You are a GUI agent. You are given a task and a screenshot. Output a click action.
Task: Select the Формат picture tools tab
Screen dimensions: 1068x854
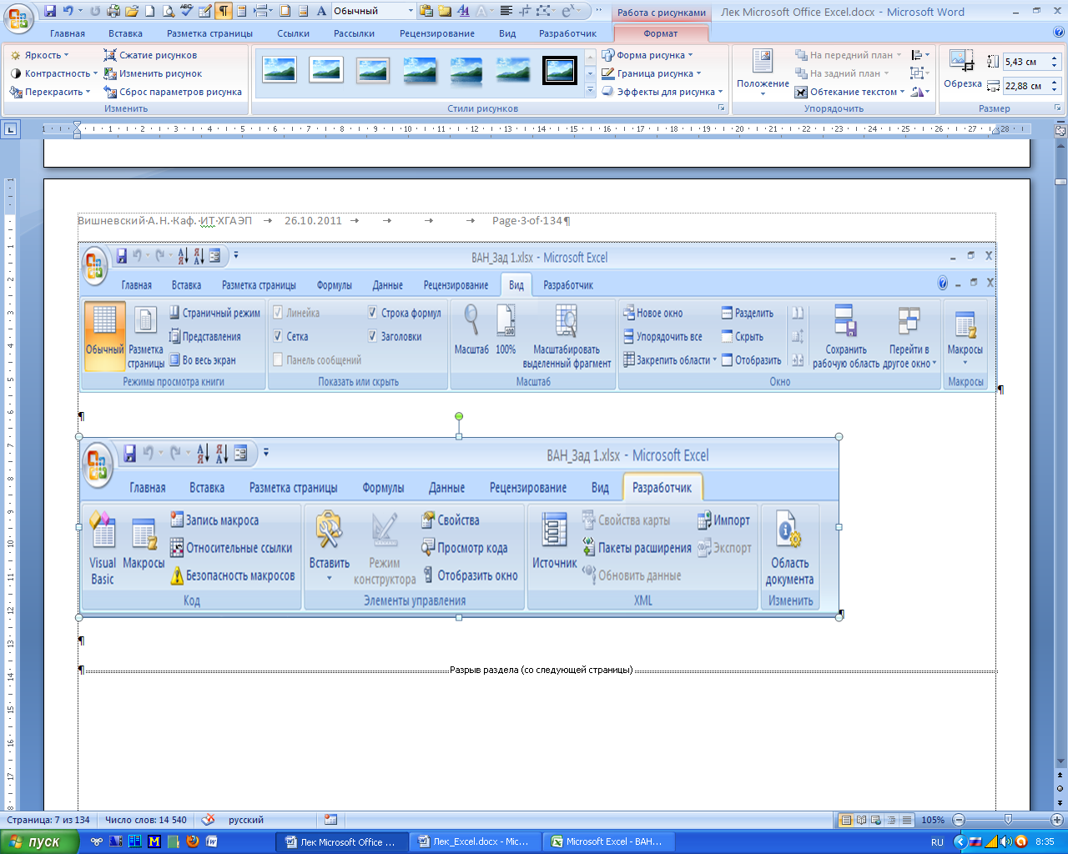661,33
